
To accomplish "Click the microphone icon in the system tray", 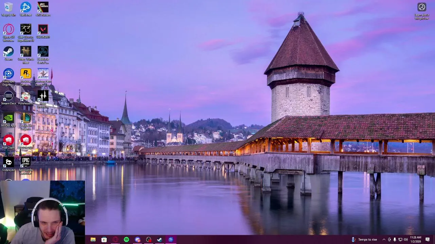I will pyautogui.click(x=395, y=240).
